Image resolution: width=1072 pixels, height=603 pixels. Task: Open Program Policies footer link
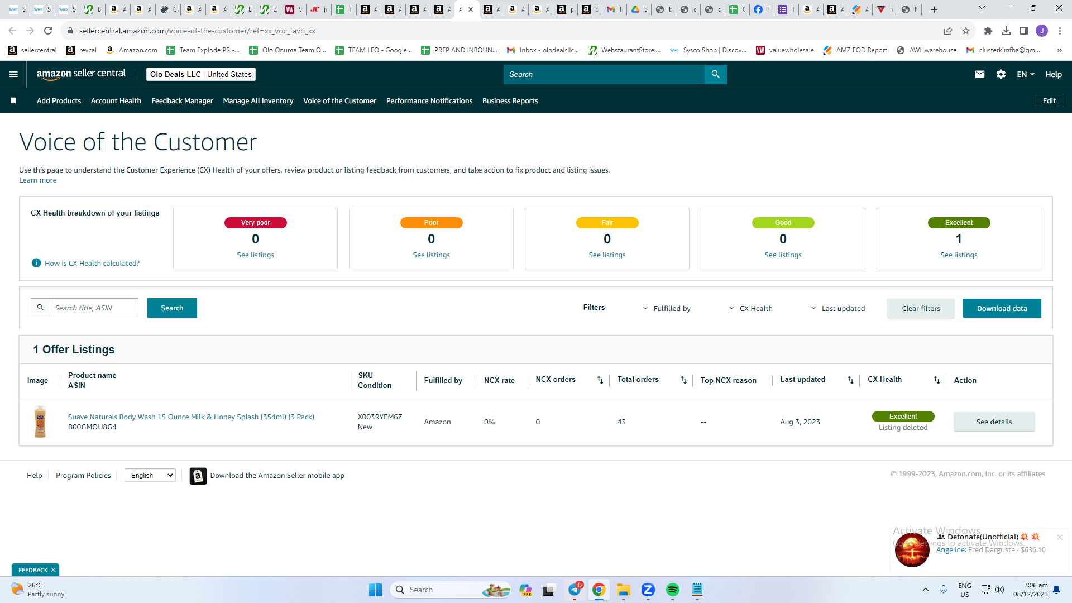point(83,475)
